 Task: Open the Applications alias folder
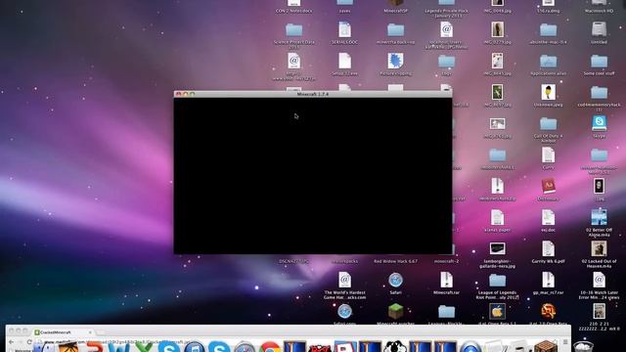click(x=548, y=61)
